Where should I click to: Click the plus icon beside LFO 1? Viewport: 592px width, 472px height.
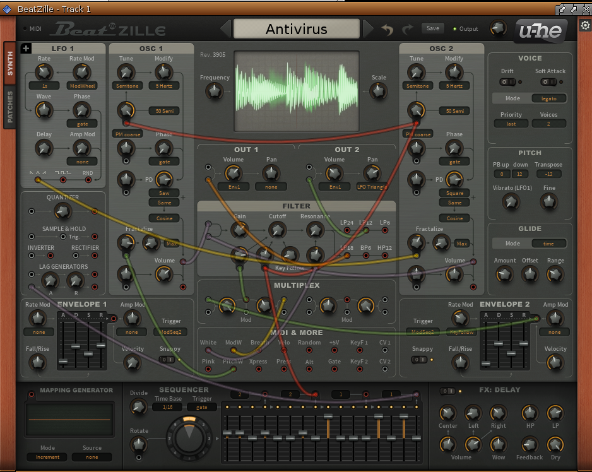[x=26, y=49]
